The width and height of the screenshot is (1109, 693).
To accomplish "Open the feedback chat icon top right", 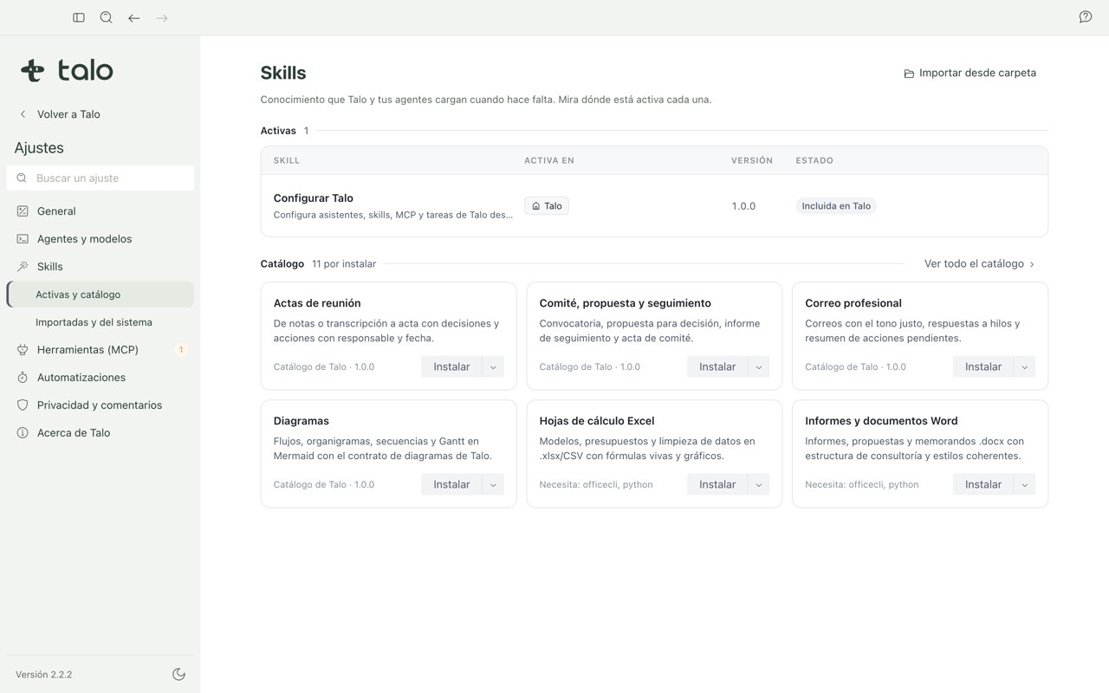I will point(1086,17).
